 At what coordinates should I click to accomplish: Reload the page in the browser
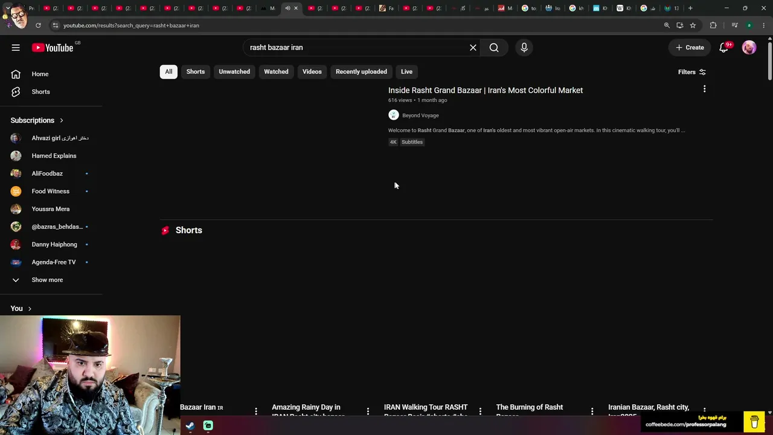pyautogui.click(x=38, y=25)
